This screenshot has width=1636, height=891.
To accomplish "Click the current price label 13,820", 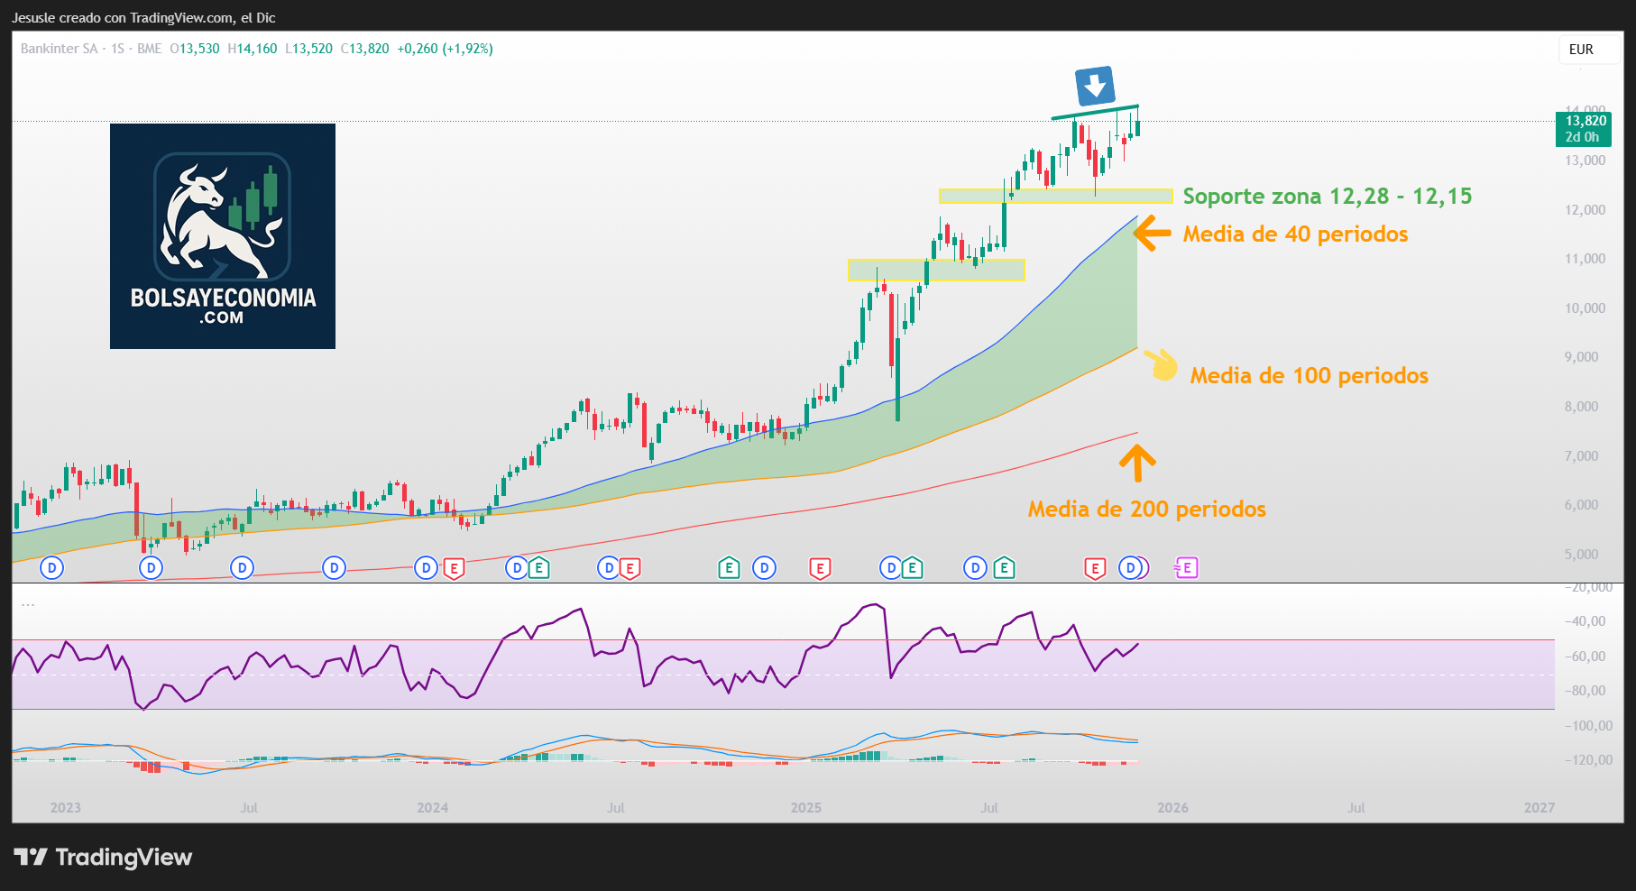I will pyautogui.click(x=1585, y=121).
